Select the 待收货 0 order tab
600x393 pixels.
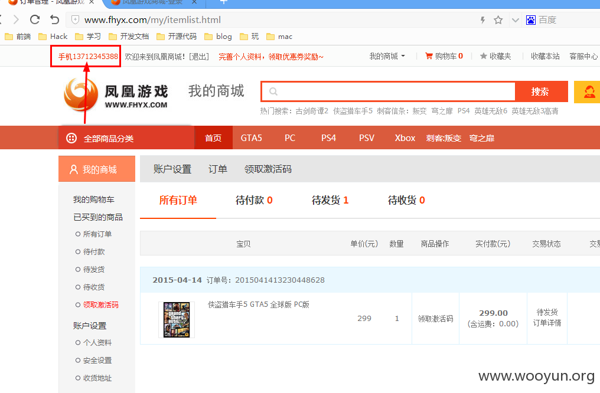point(406,200)
